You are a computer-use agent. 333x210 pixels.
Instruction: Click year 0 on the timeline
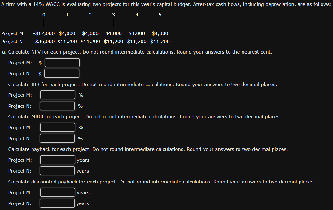click(44, 15)
